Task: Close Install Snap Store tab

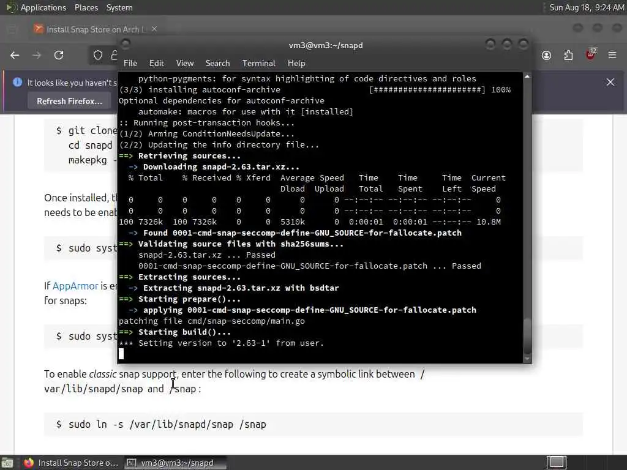Action: (154, 29)
